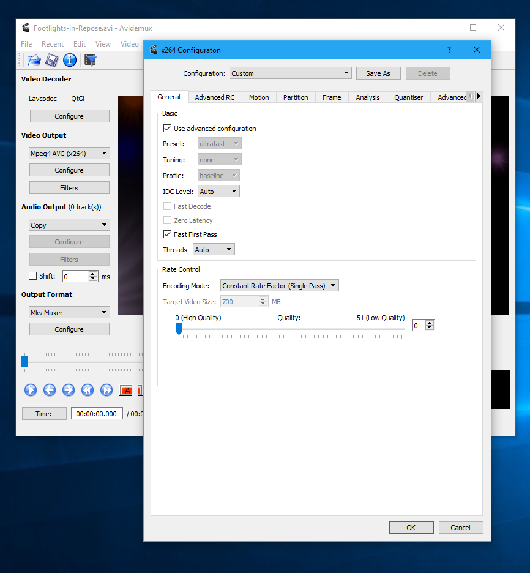
Task: Go to next frame arrow
Action: pos(69,391)
